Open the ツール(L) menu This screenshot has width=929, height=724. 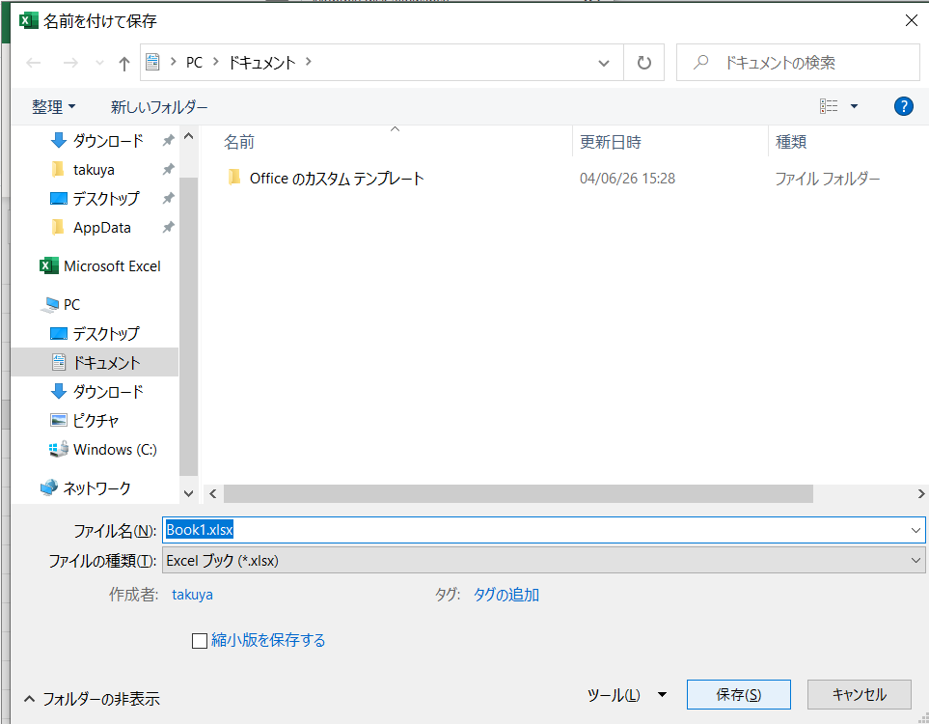[627, 695]
